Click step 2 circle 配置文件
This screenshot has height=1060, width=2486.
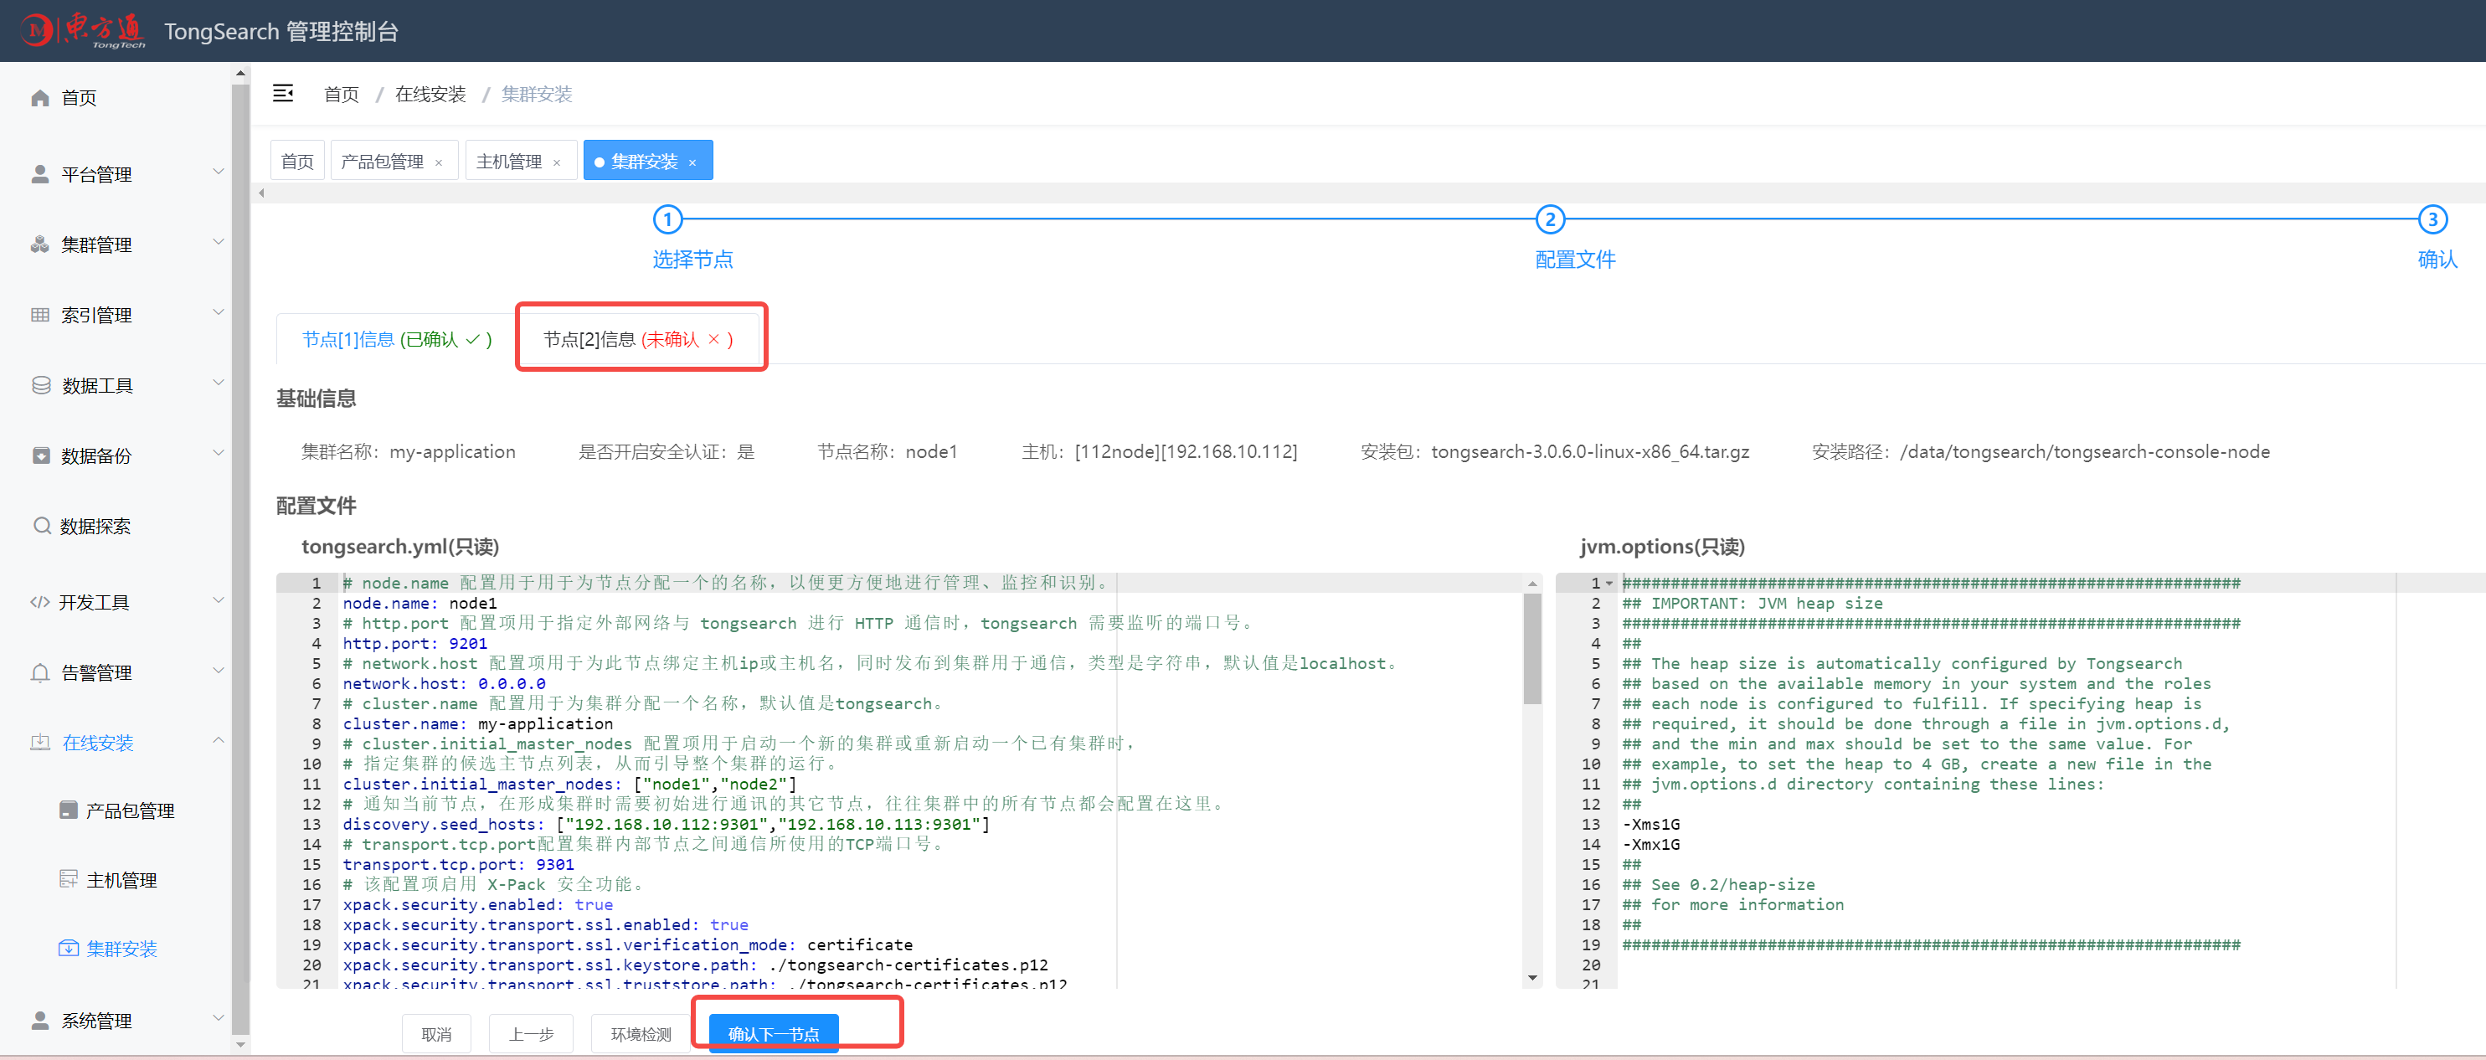(x=1549, y=219)
